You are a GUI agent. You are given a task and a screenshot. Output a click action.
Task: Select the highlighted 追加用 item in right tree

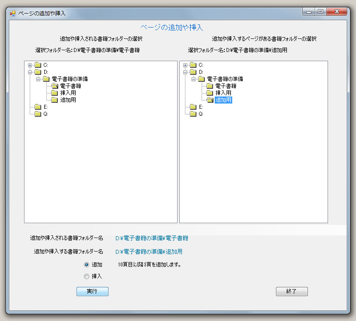pos(223,100)
